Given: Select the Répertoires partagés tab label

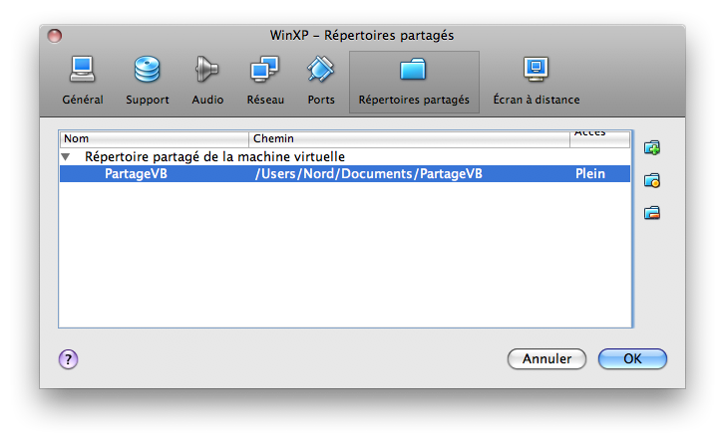Looking at the screenshot, I should (x=414, y=100).
